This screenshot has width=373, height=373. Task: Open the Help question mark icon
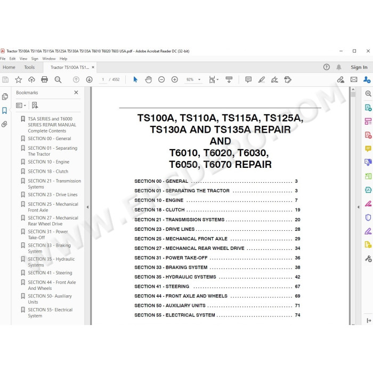pos(326,67)
